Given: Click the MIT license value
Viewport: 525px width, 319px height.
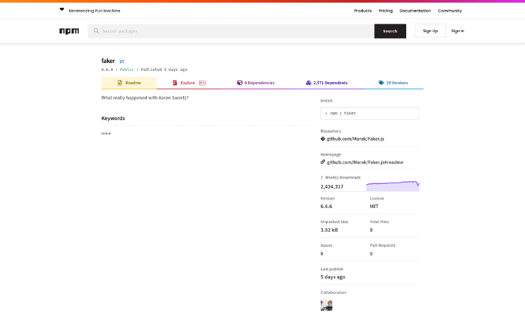Looking at the screenshot, I should tap(374, 206).
